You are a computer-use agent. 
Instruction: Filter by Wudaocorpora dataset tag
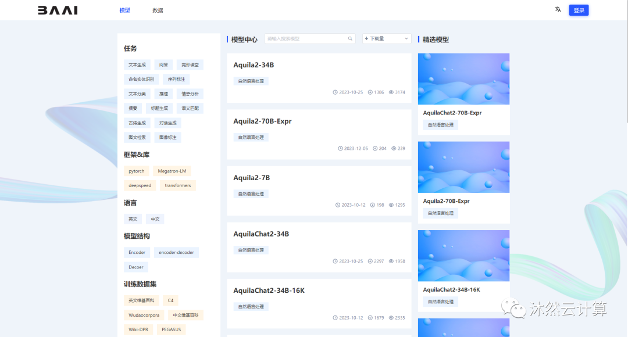point(144,315)
